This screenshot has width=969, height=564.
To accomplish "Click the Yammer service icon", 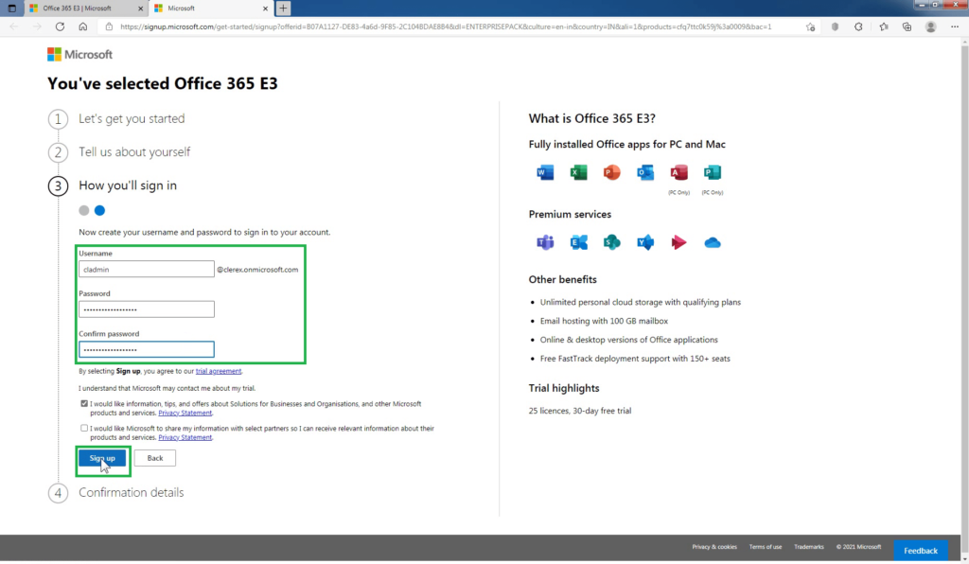I will click(x=645, y=242).
